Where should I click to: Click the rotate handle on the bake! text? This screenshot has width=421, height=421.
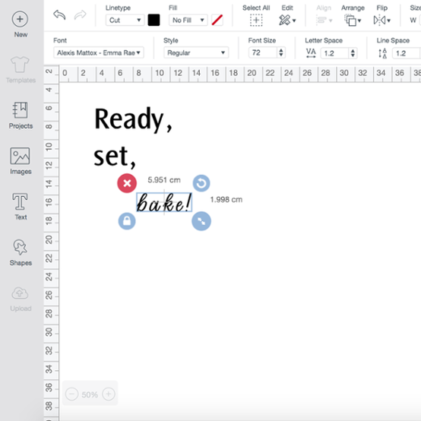pyautogui.click(x=201, y=183)
